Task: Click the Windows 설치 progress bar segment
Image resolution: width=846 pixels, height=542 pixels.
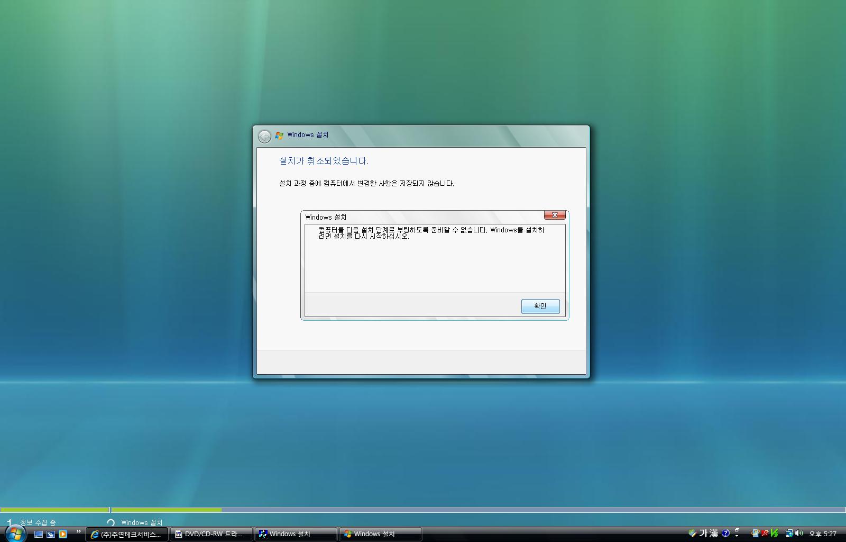Action: [x=479, y=510]
